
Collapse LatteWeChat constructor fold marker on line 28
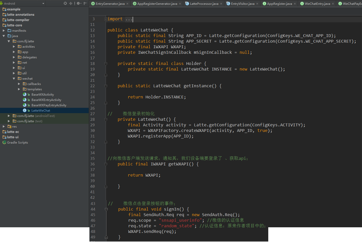[x=106, y=119]
